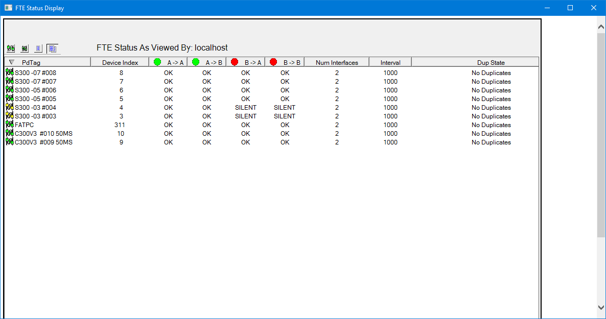Switch to large icons view in toolbar
606x319 pixels.
tap(11, 49)
